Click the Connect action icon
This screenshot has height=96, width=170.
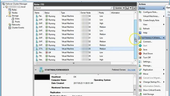[140, 42]
